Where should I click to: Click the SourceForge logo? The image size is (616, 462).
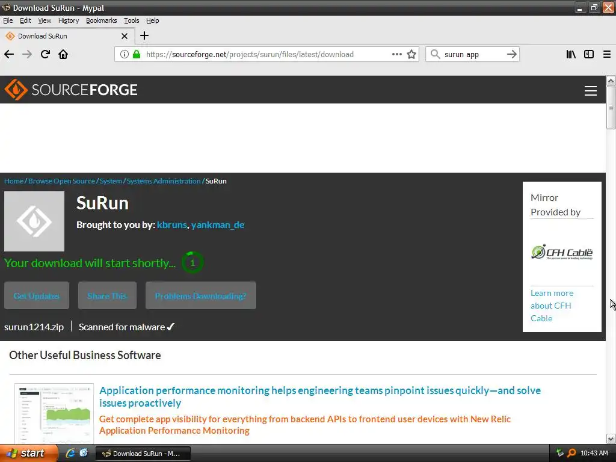(x=71, y=90)
